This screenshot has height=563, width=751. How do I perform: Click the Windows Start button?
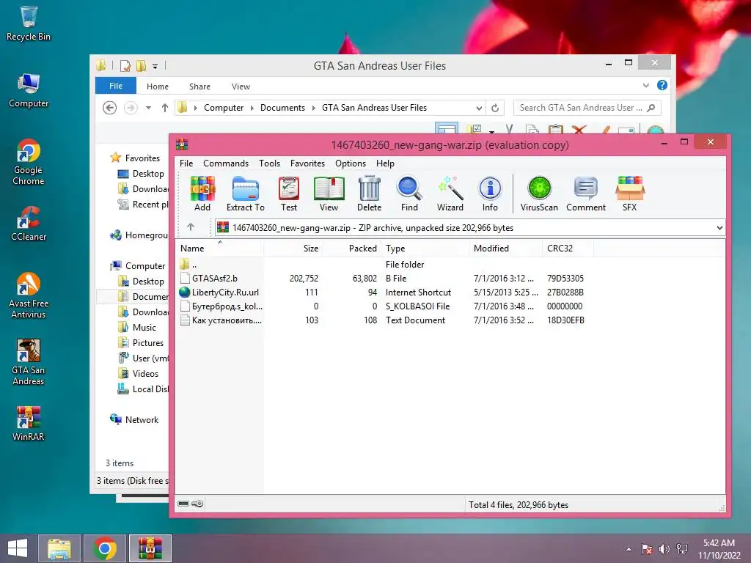click(x=18, y=548)
